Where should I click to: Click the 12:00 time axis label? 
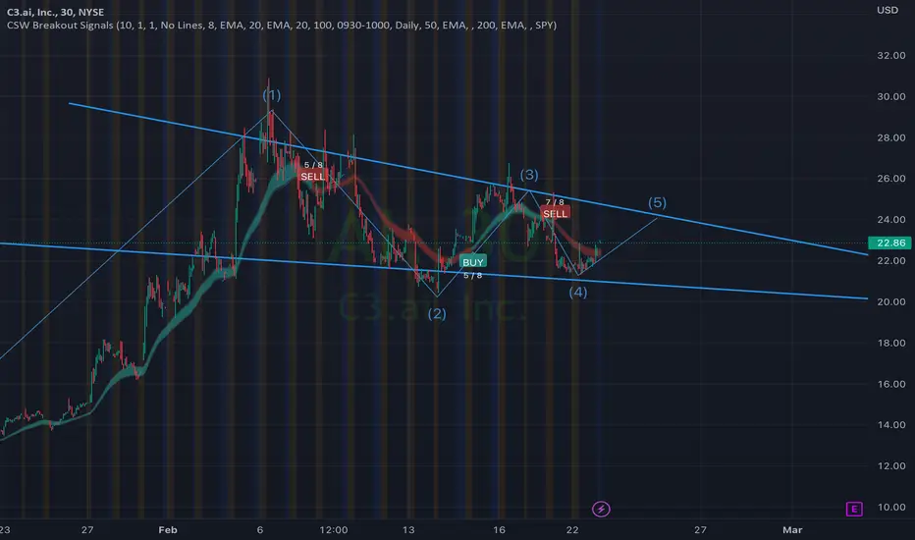(334, 530)
